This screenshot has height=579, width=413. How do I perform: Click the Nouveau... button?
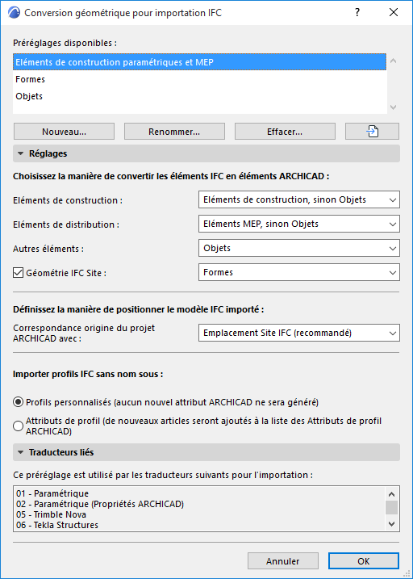pos(65,132)
